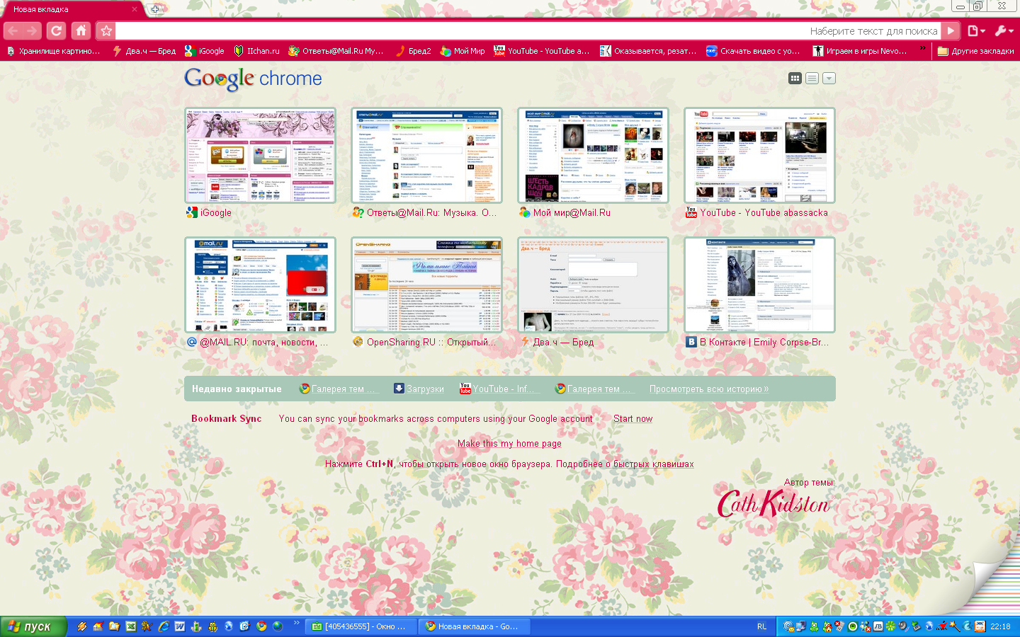
Task: Click В Контакте | Emily Corpse-Br title link
Action: (x=764, y=342)
